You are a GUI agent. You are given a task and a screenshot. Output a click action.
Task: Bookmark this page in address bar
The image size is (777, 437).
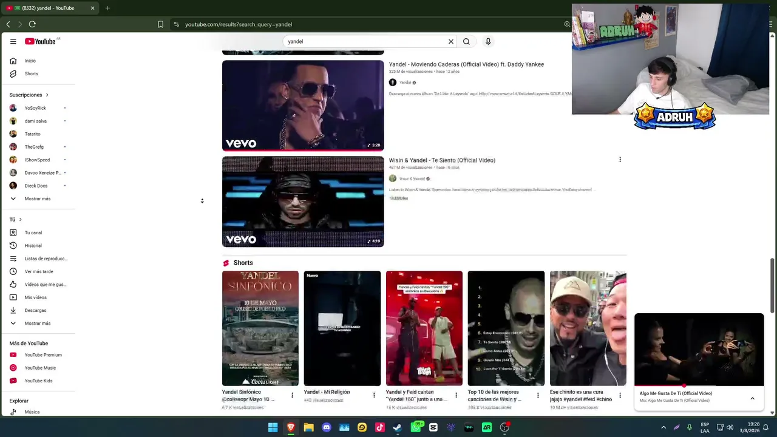tap(160, 24)
